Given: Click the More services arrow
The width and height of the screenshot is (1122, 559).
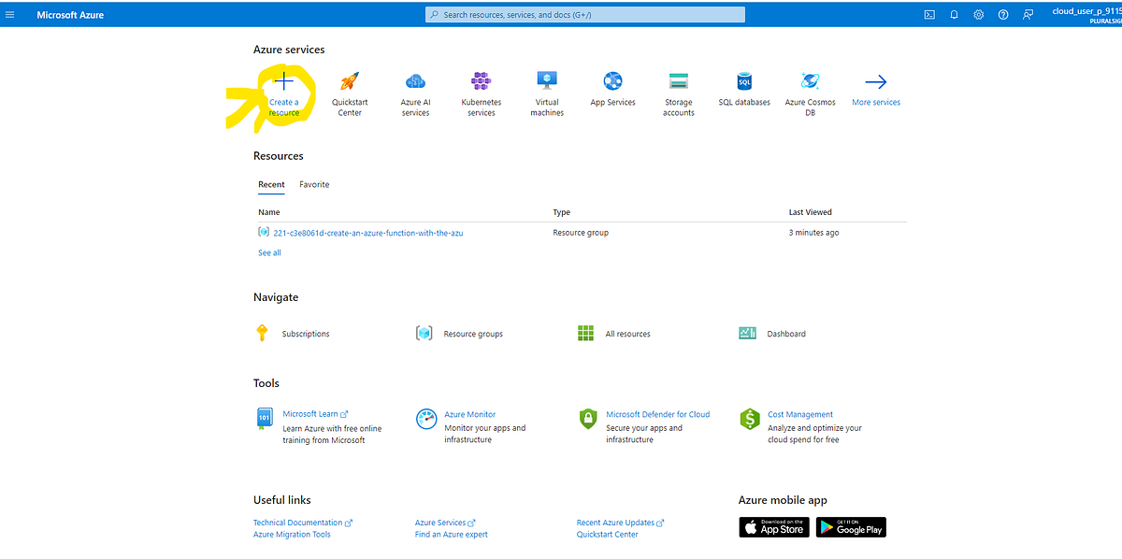Looking at the screenshot, I should [x=875, y=91].
